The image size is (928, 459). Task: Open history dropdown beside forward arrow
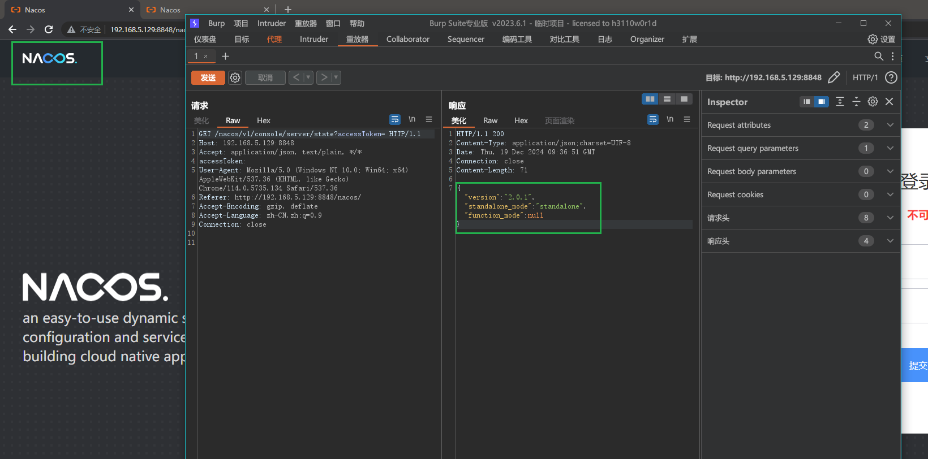[336, 77]
